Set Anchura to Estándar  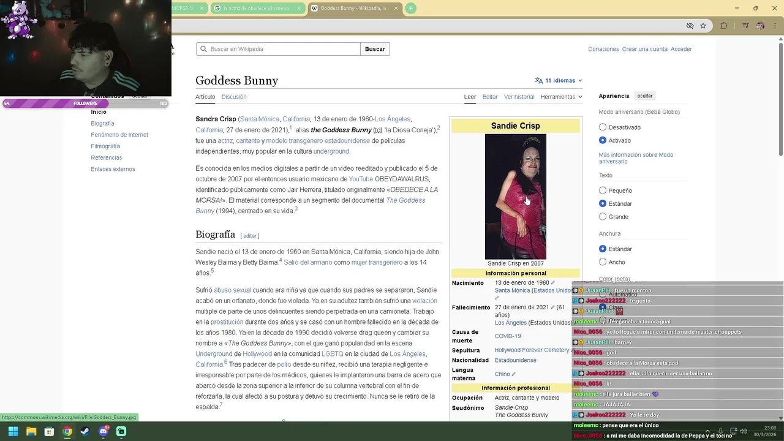(603, 249)
